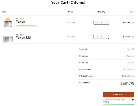Decrease the Yukon quantity with the minus button

95,23
